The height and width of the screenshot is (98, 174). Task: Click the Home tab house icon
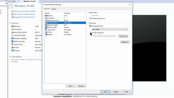click(10, 1)
